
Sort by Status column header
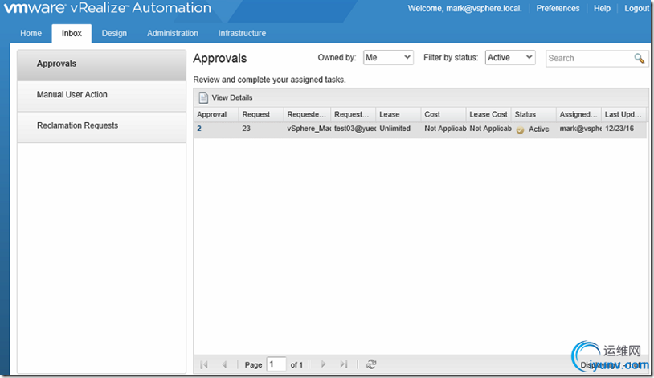coord(533,114)
